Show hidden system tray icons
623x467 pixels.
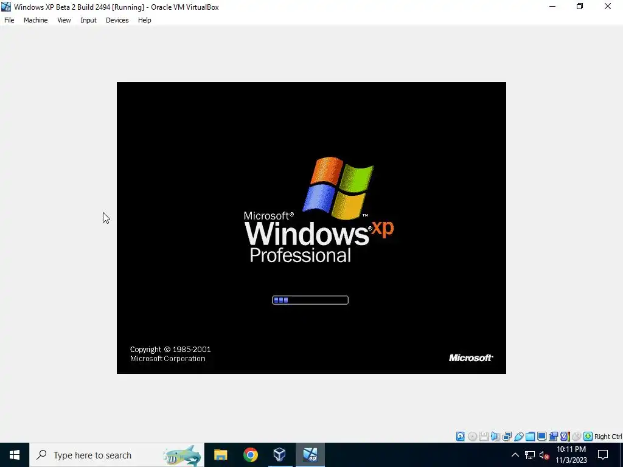point(515,455)
